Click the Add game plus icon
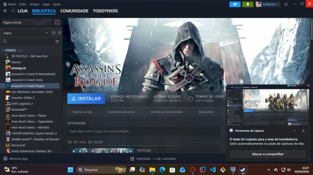 5,159
